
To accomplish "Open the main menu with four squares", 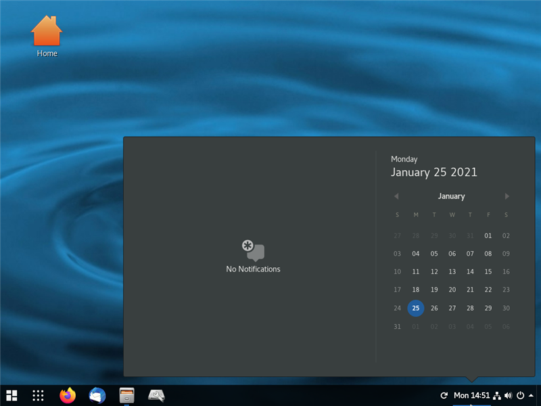I will pos(11,395).
